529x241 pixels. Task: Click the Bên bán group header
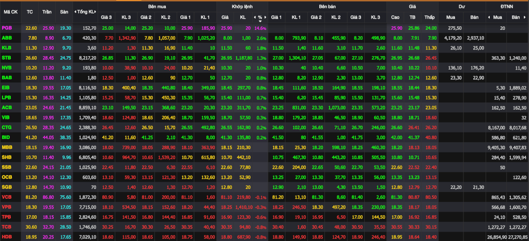pos(327,6)
